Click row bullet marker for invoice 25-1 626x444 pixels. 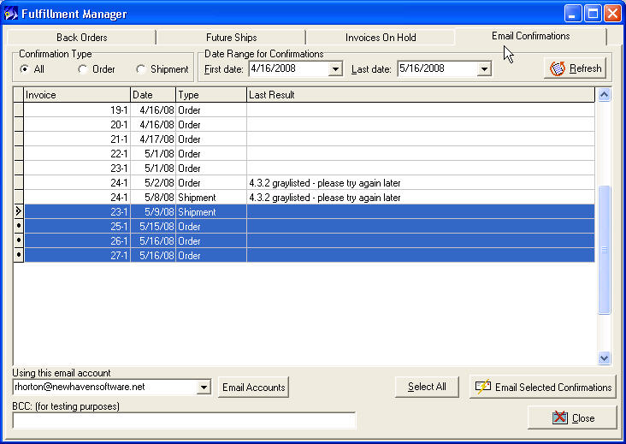pos(18,226)
